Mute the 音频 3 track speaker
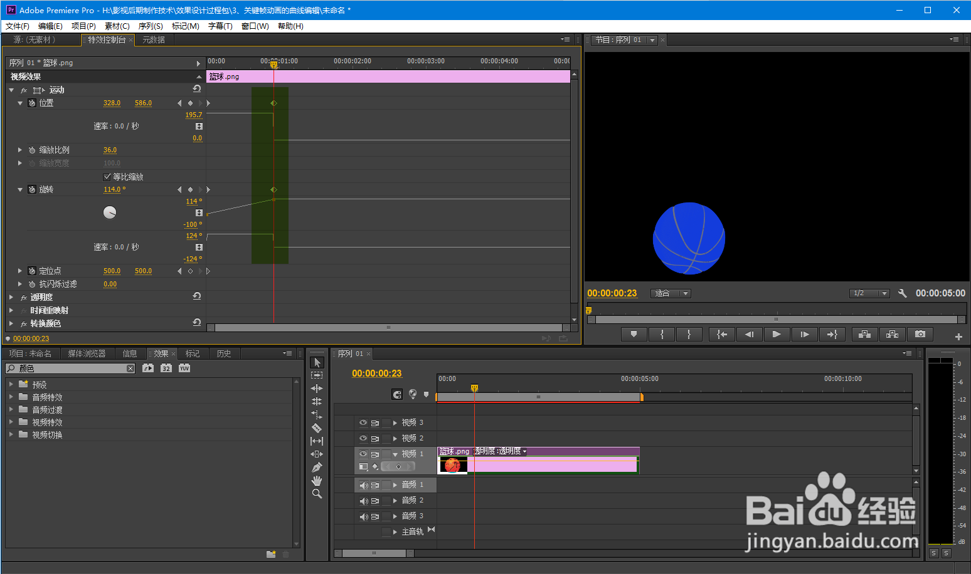This screenshot has width=971, height=574. click(364, 516)
